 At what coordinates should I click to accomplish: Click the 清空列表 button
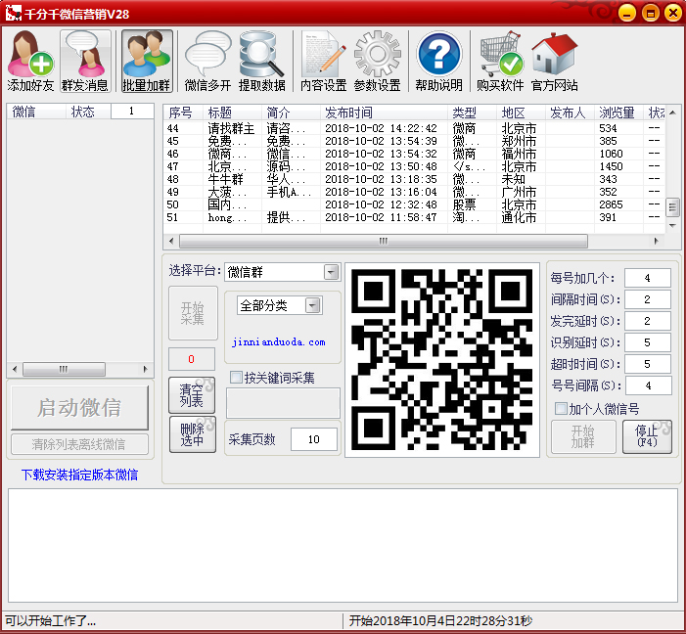click(x=192, y=395)
